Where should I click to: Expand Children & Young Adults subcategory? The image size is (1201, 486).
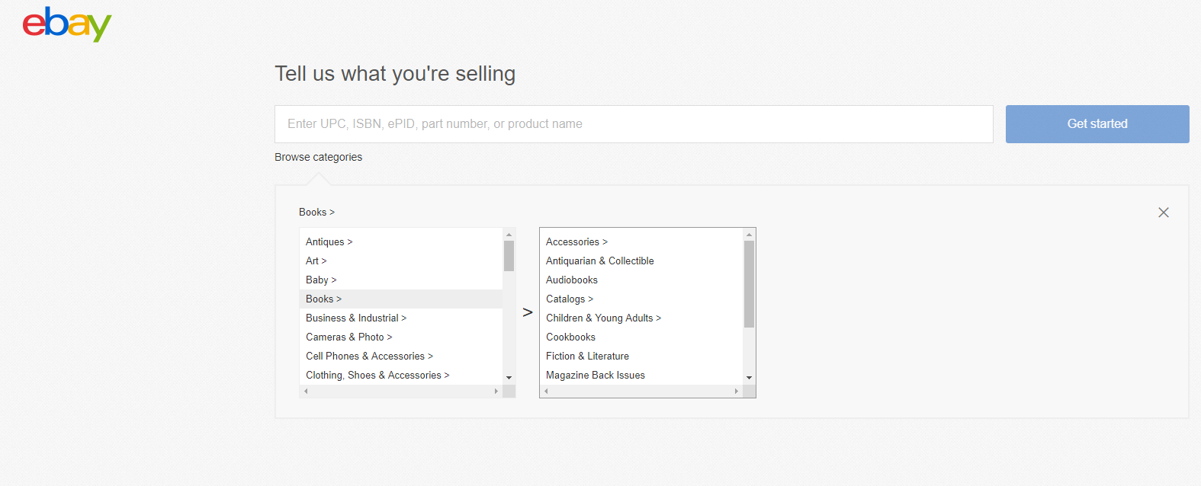603,318
